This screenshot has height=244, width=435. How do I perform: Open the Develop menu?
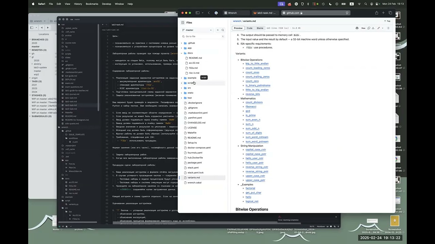point(107,4)
